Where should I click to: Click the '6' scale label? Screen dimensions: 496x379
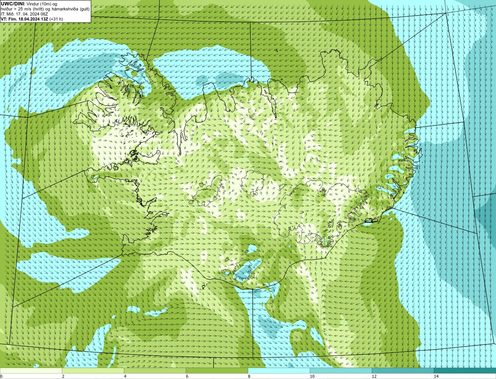187,376
